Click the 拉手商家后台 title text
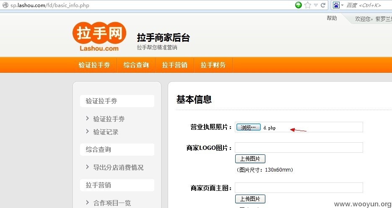Viewport: 392px width, 208px height. coord(164,38)
